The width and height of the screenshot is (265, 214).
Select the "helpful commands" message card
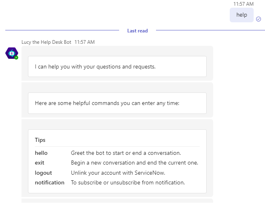(117, 103)
